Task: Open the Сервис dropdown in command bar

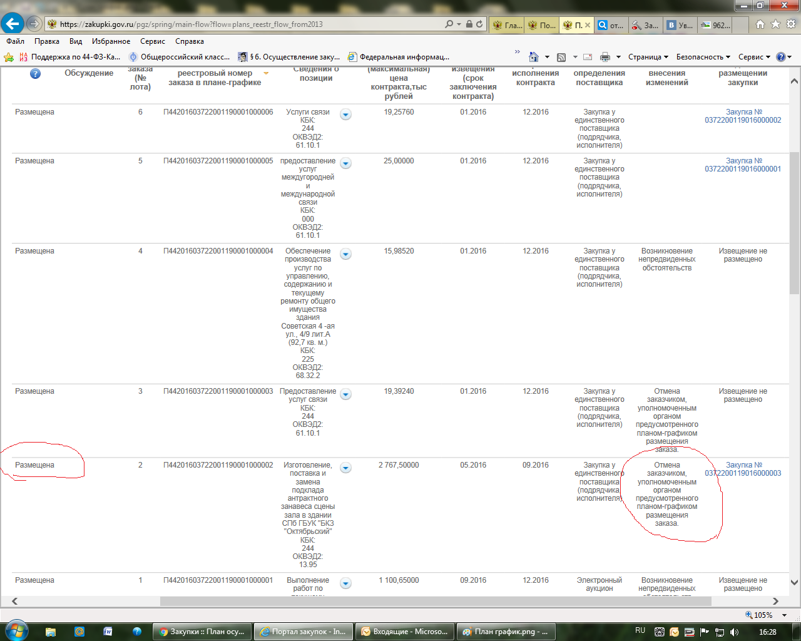Action: [754, 57]
